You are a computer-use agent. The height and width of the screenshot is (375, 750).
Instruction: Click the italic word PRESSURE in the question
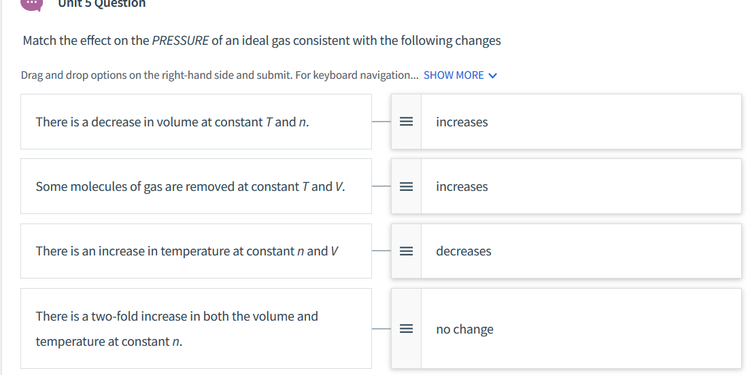[x=180, y=41]
